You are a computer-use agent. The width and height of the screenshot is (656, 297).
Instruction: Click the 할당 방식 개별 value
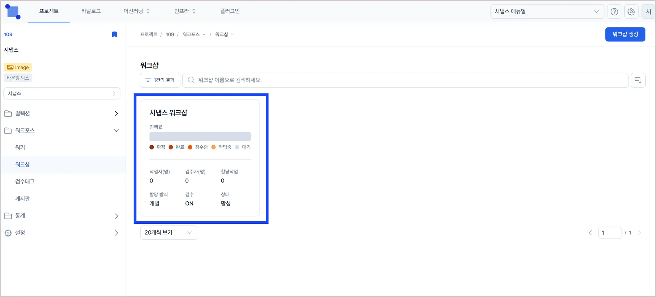click(154, 204)
